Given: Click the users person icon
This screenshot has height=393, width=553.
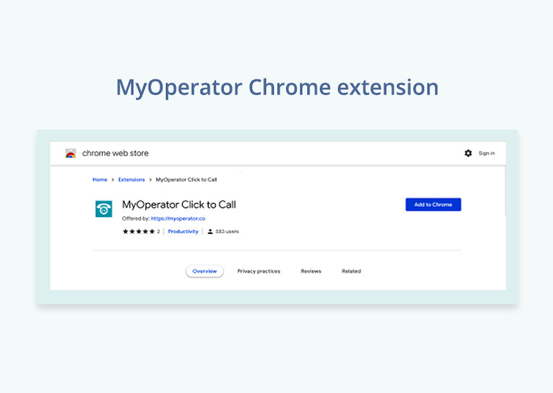Looking at the screenshot, I should pos(211,231).
